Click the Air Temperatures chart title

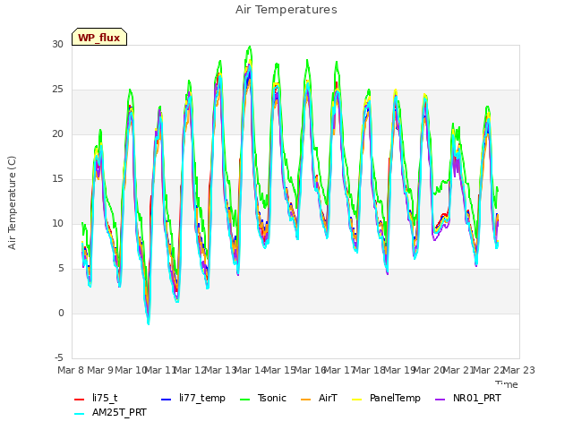[x=286, y=10]
